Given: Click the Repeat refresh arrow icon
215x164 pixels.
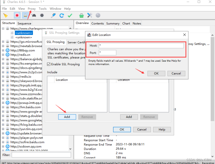Looking at the screenshot, I should pos(62,15).
